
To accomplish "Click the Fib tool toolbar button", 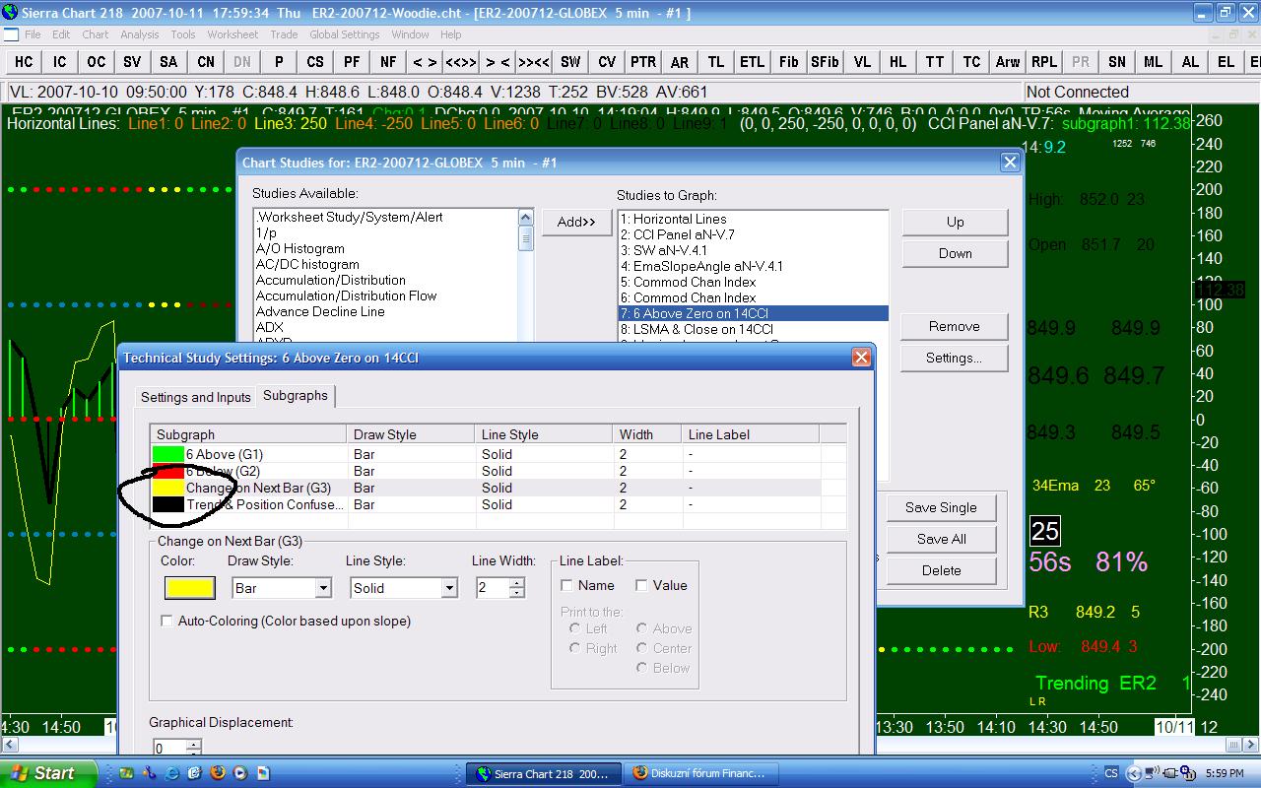I will tap(788, 61).
